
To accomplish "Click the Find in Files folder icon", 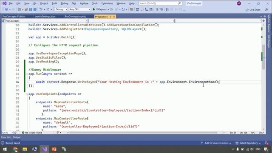I will tap(131, 9).
